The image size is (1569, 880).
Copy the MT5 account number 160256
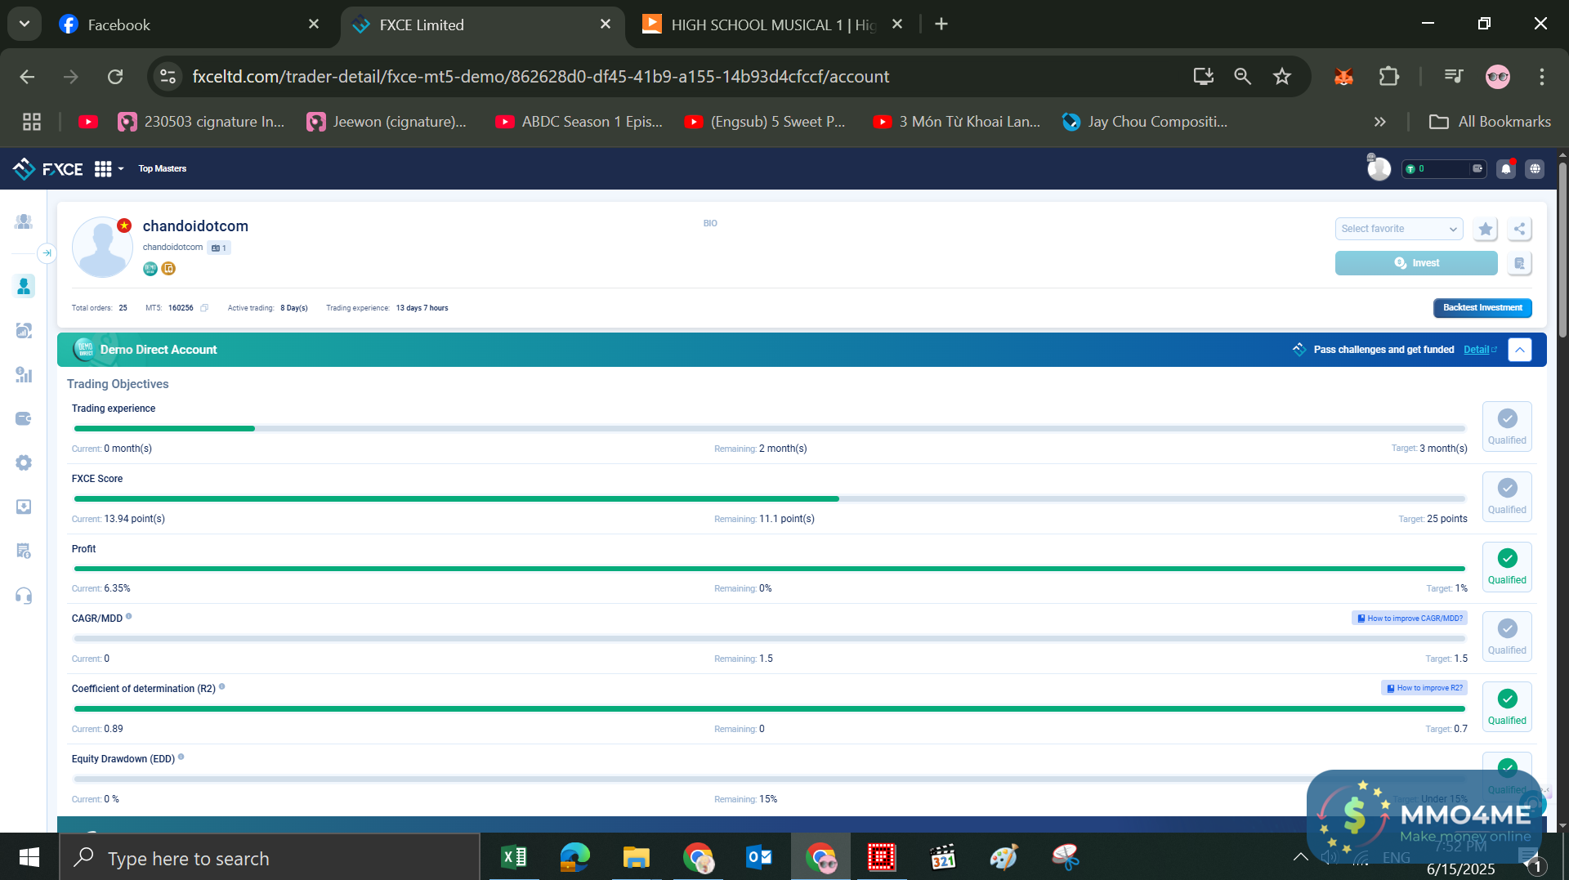tap(204, 308)
